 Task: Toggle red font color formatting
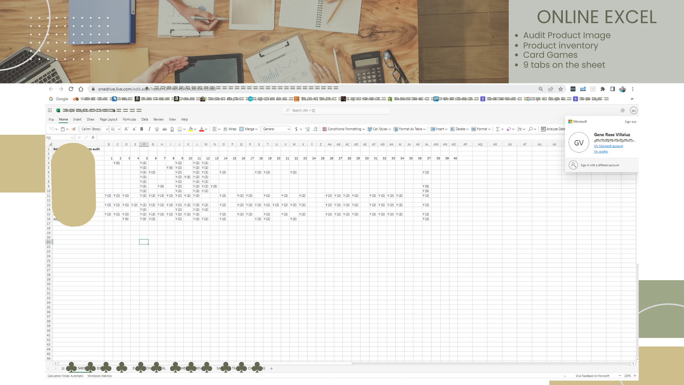[202, 129]
